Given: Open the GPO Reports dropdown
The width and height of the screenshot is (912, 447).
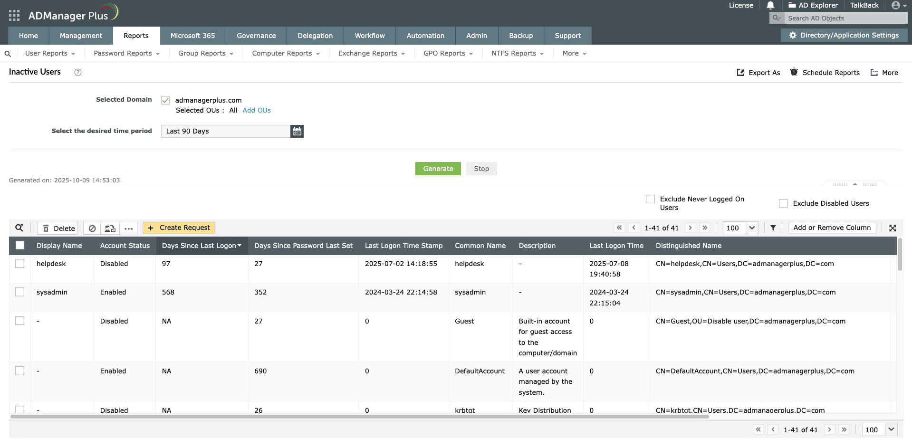Looking at the screenshot, I should [447, 53].
